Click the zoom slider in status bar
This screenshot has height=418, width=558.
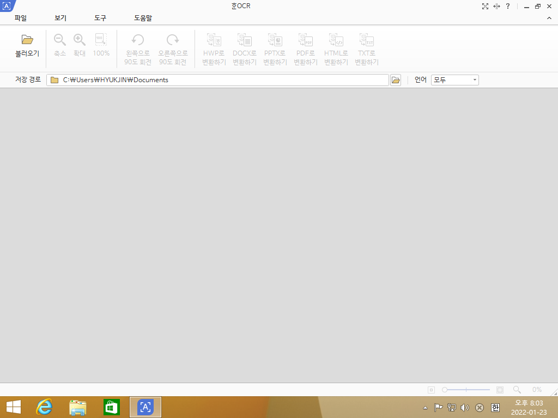click(466, 390)
